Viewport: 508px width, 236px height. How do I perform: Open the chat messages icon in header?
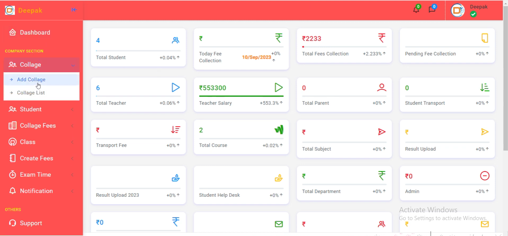432,10
